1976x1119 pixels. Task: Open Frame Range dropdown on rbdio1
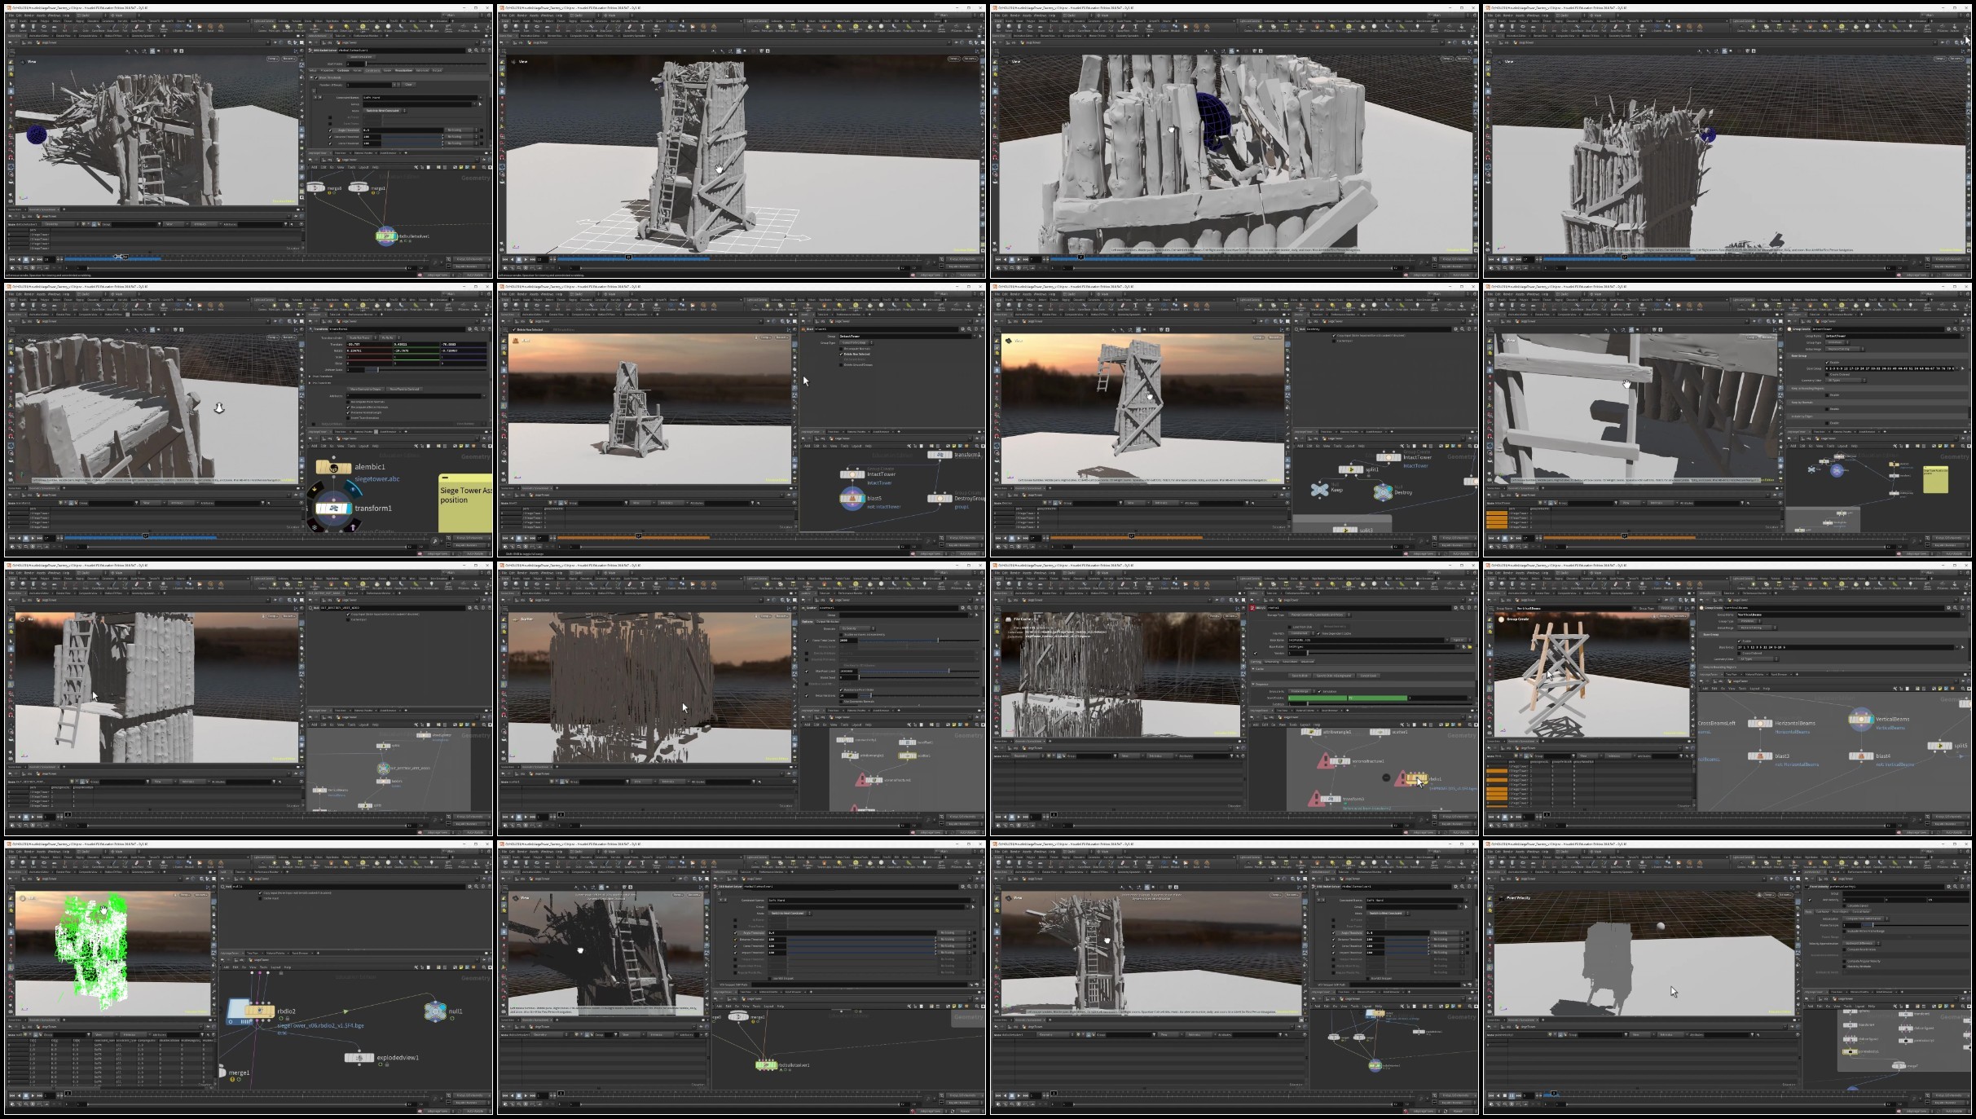pyautogui.click(x=1302, y=691)
